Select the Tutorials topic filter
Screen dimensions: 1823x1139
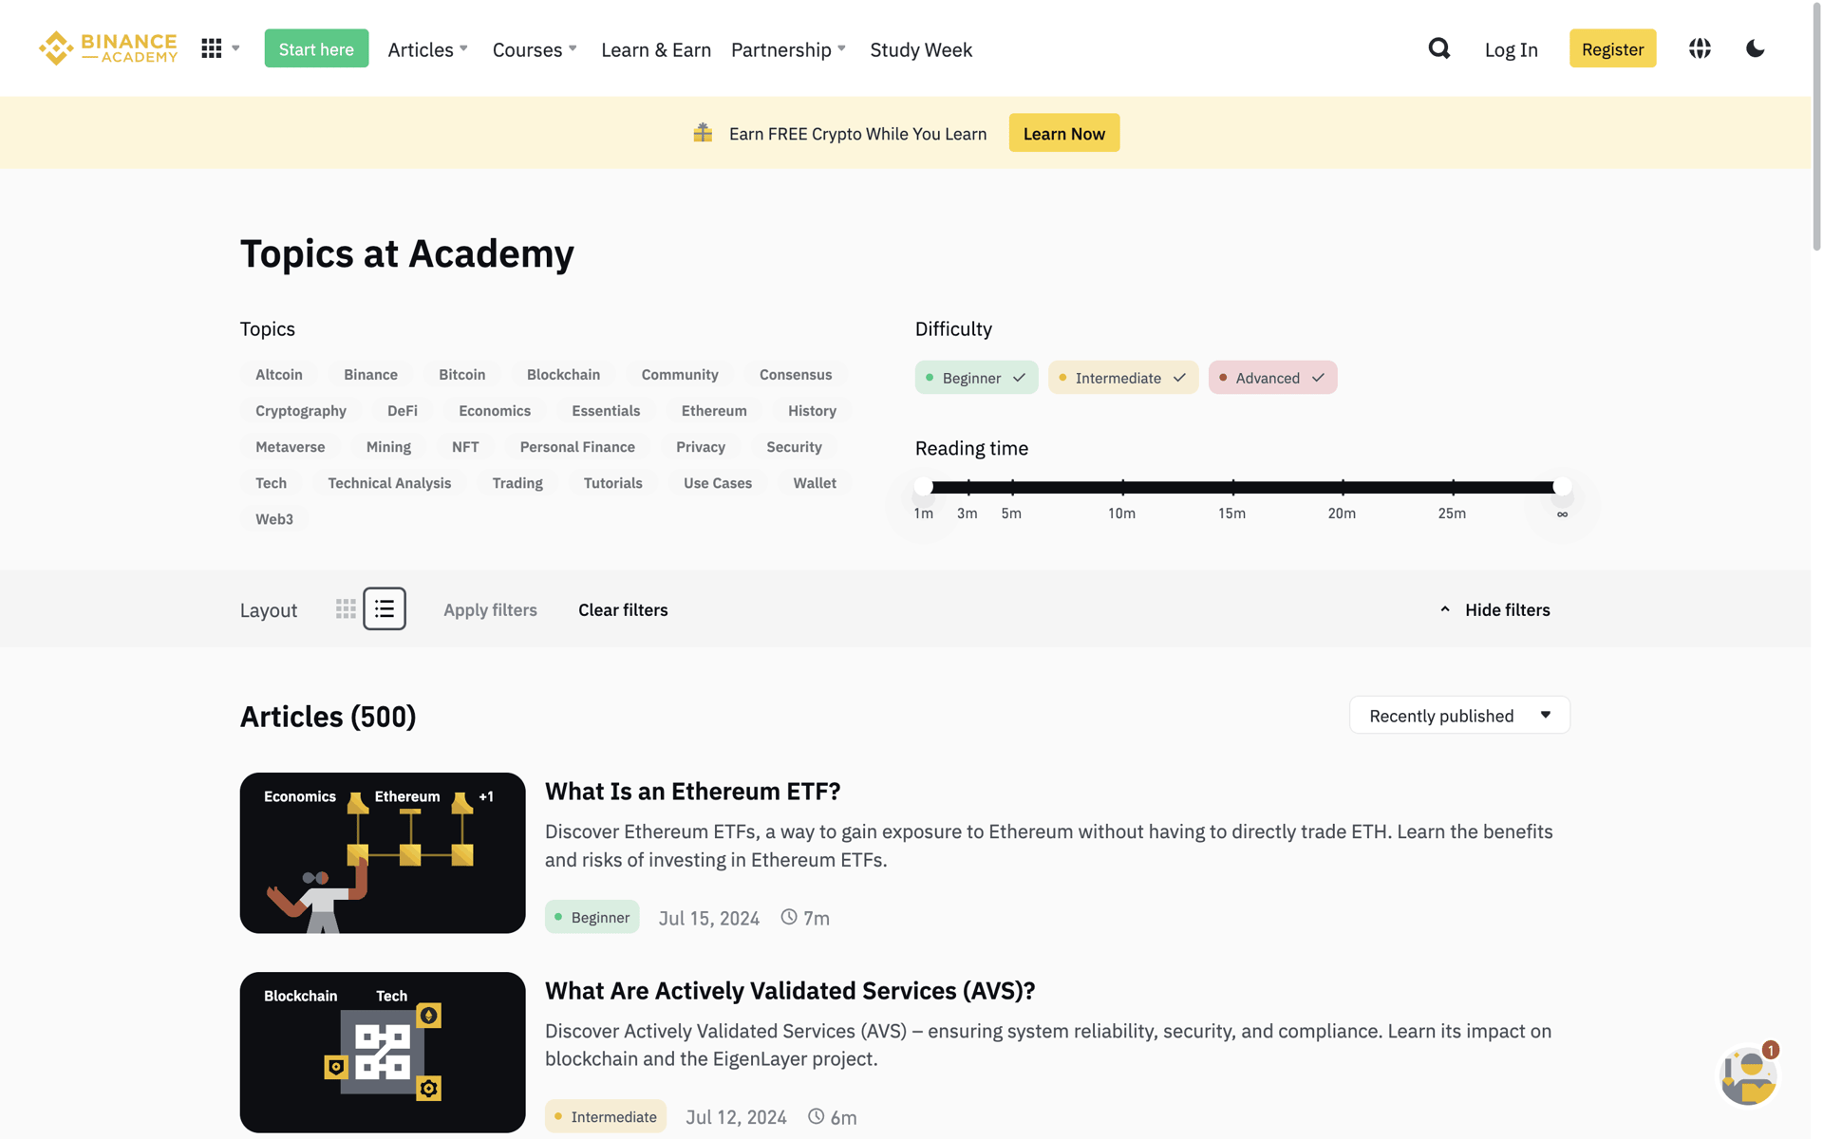point(613,482)
